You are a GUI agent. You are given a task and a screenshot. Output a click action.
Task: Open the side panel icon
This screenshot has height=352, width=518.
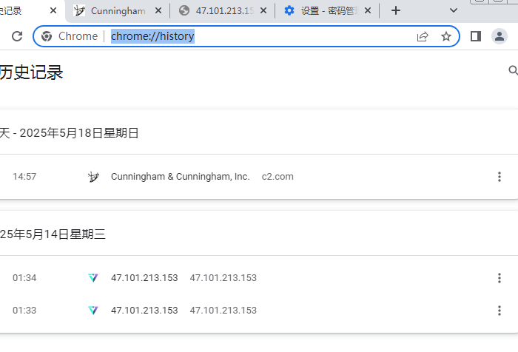pos(476,36)
